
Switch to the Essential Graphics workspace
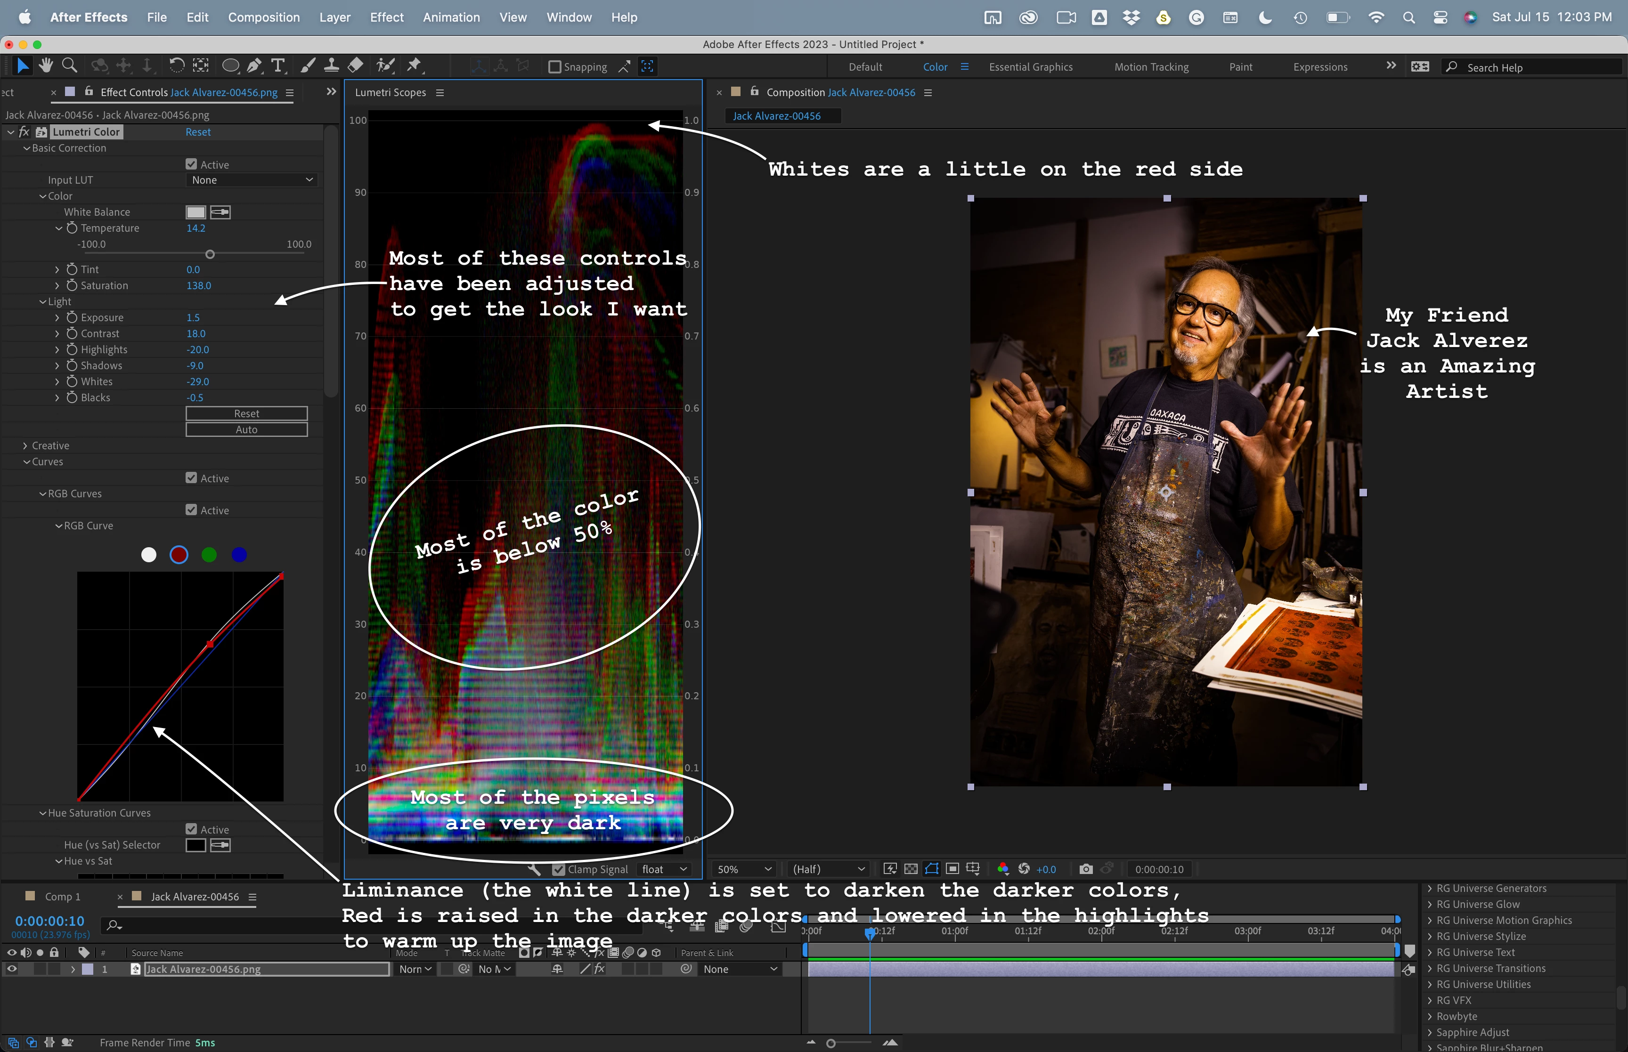click(x=1030, y=67)
